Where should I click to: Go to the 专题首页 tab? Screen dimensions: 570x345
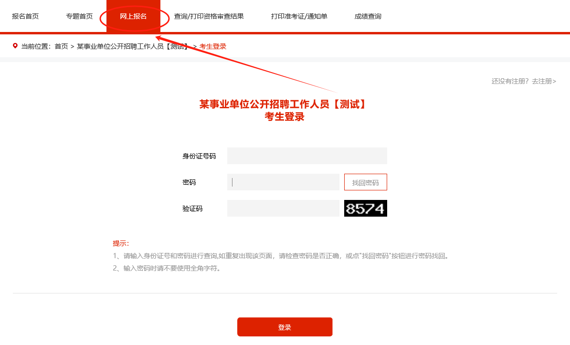coord(79,16)
